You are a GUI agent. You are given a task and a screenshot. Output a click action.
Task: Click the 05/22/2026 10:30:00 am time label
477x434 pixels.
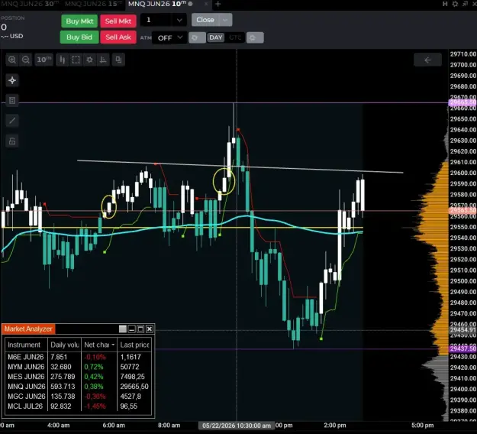tap(237, 426)
